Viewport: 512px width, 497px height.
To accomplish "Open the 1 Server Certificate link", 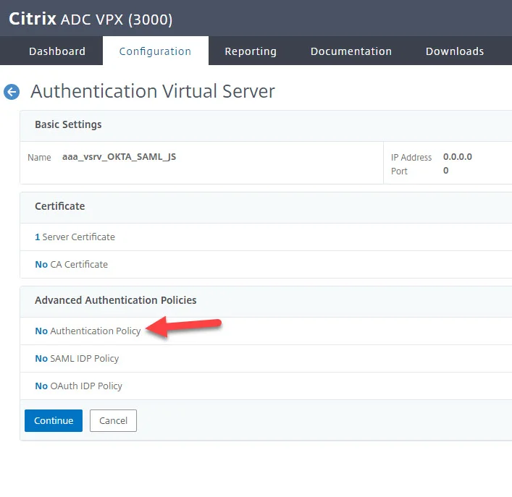I will point(75,237).
